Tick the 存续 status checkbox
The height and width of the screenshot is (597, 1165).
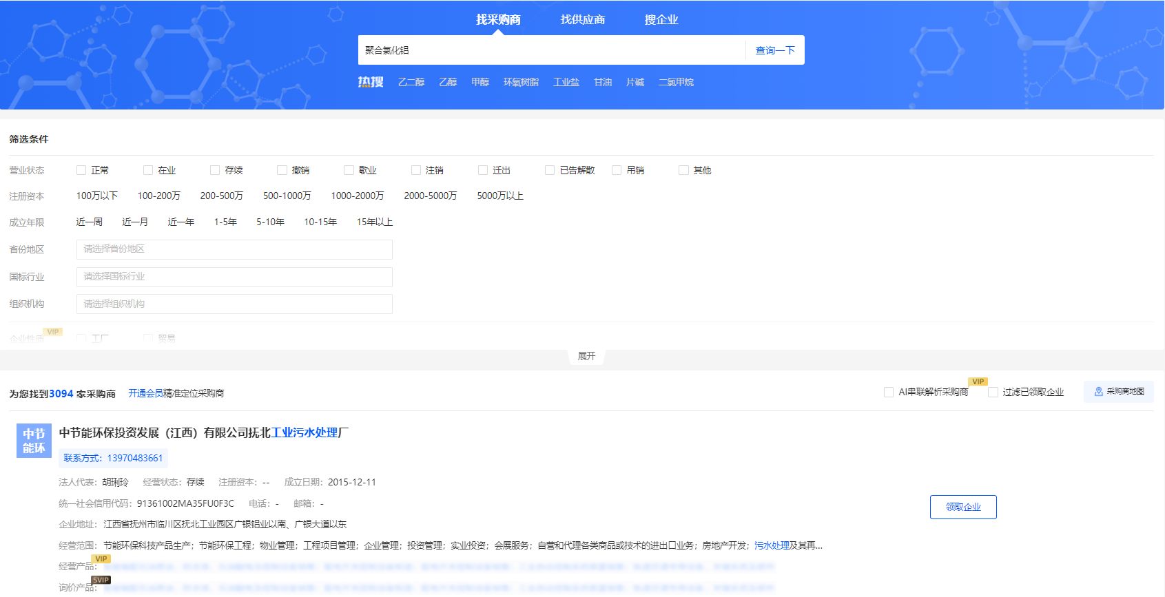click(215, 170)
